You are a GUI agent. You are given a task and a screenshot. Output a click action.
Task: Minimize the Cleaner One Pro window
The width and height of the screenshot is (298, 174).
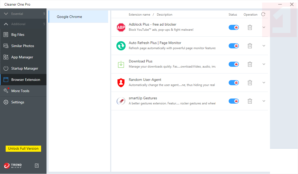280,4
